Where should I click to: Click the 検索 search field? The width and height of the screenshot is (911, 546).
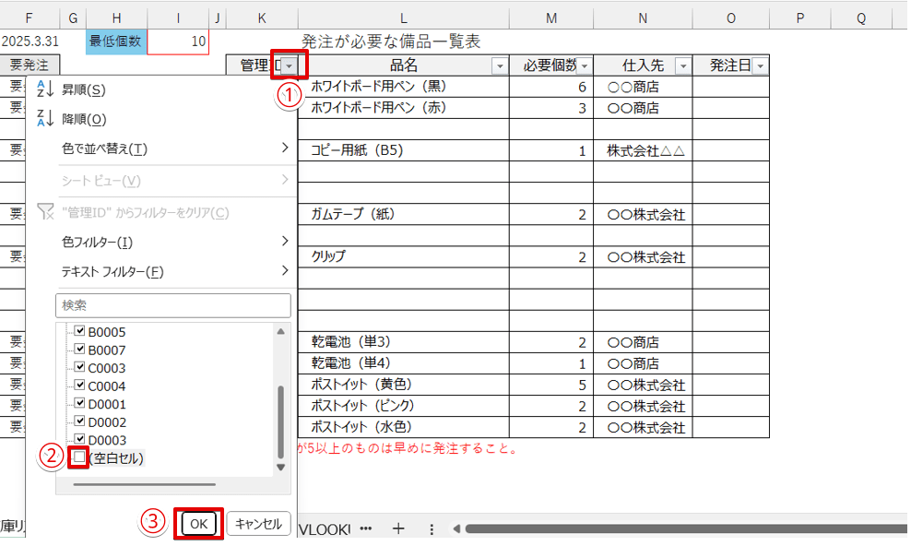coord(173,305)
